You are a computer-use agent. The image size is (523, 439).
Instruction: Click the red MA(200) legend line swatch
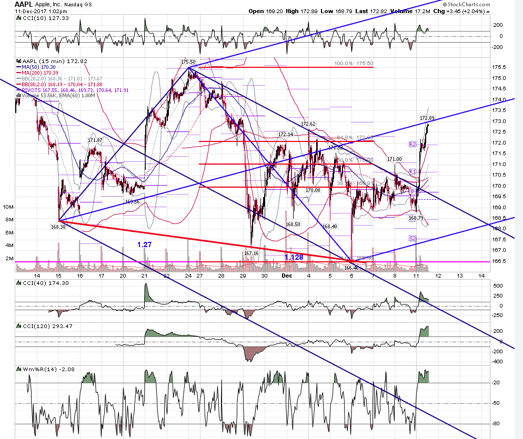pyautogui.click(x=19, y=73)
